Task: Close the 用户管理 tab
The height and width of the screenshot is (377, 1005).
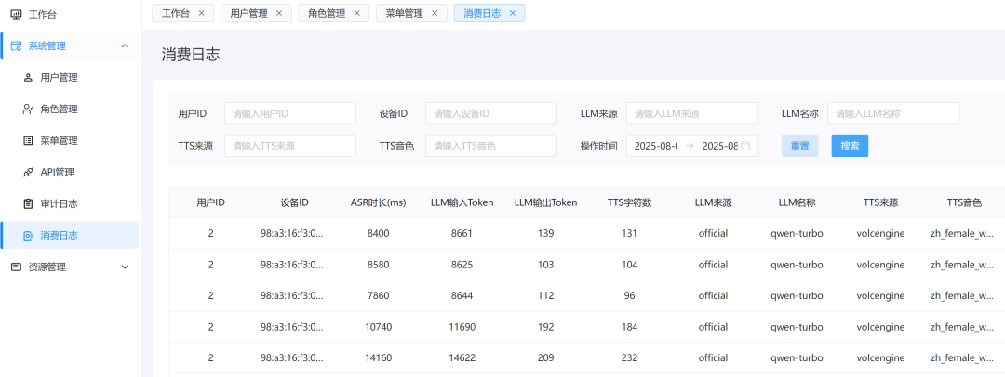Action: (279, 13)
